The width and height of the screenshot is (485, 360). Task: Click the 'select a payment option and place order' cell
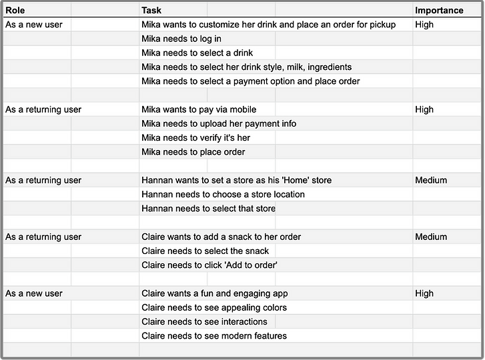(250, 81)
